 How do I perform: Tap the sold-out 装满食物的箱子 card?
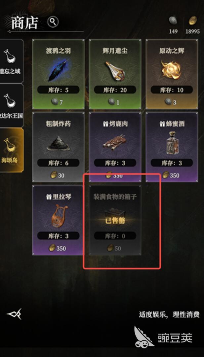click(115, 220)
